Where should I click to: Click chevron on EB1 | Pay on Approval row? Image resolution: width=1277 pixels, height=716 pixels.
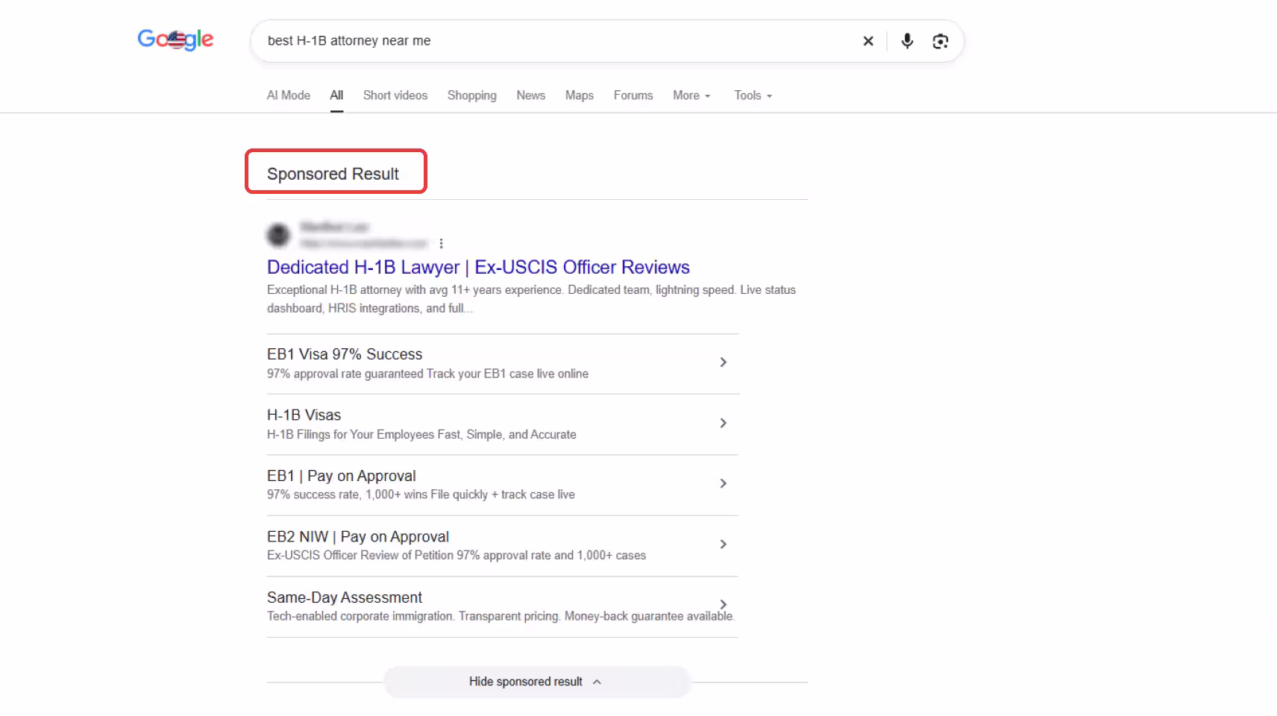(x=723, y=483)
